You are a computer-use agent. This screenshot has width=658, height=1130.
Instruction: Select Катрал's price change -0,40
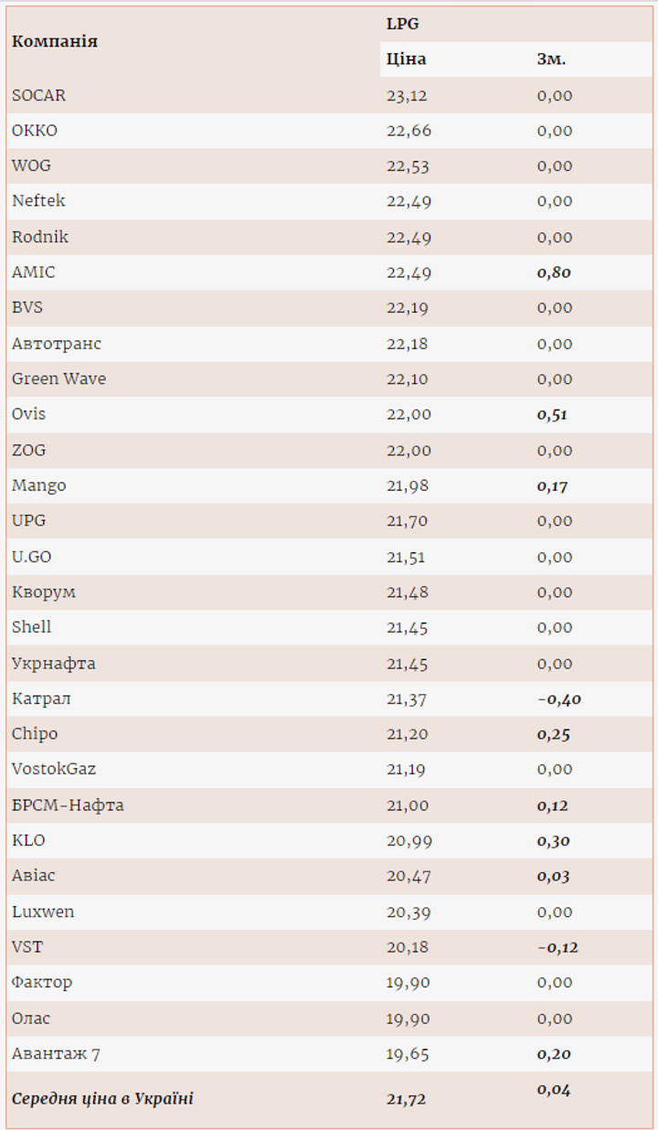(559, 699)
